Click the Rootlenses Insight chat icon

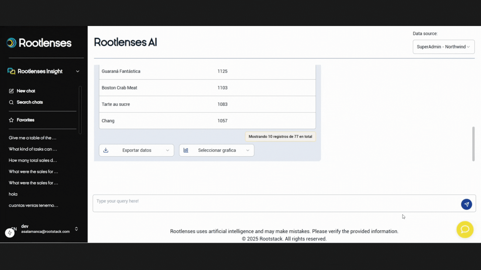[x=11, y=71]
